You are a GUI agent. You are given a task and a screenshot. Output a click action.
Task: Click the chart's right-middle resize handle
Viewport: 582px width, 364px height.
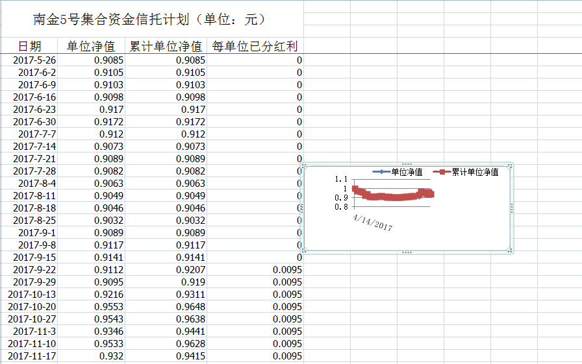pos(512,208)
